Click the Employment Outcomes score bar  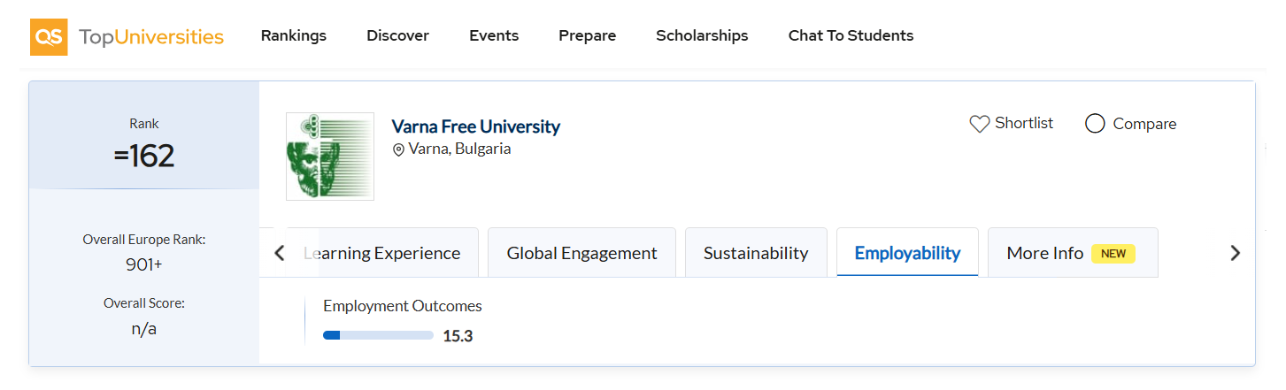pyautogui.click(x=378, y=335)
